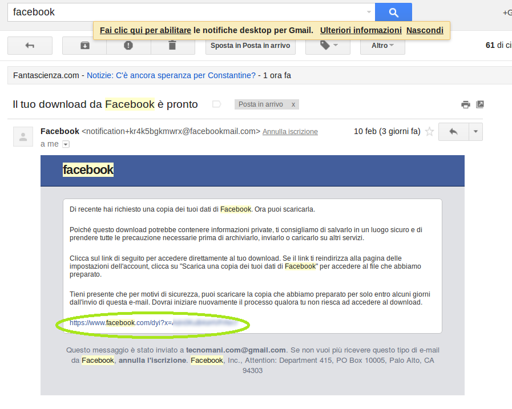Click annulla l'iscrizione in footer
Image resolution: width=512 pixels, height=409 pixels.
point(152,361)
